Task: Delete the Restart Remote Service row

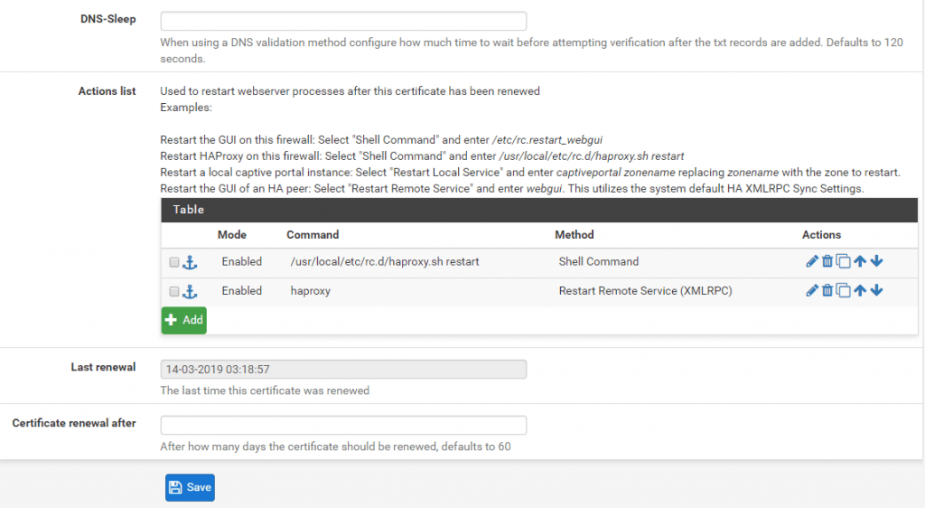Action: (827, 291)
